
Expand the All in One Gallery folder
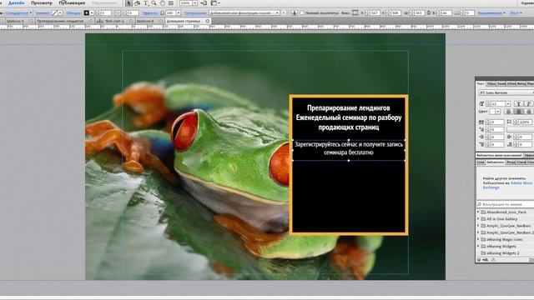click(x=478, y=218)
